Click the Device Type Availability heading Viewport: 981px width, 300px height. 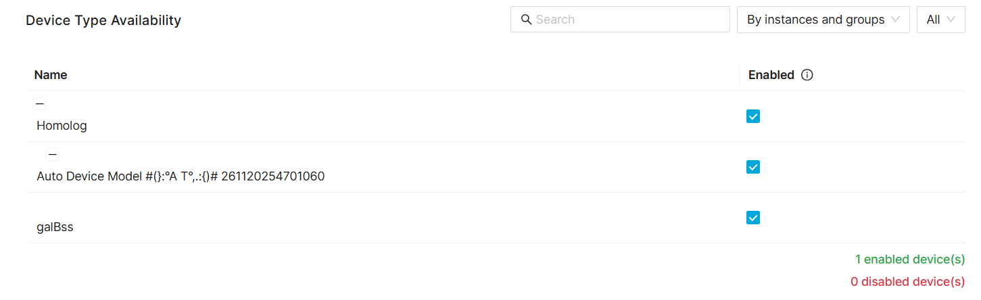pyautogui.click(x=103, y=20)
